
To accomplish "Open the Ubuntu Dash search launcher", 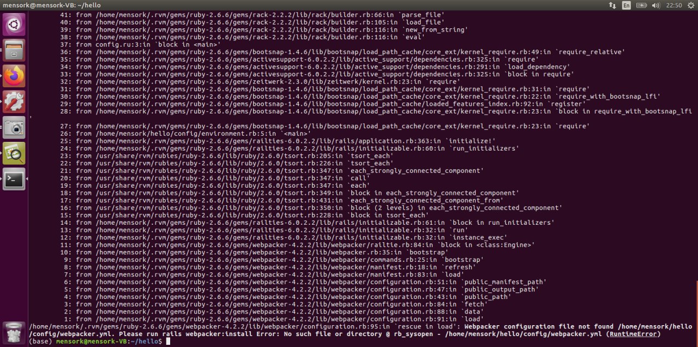I will 14,25.
